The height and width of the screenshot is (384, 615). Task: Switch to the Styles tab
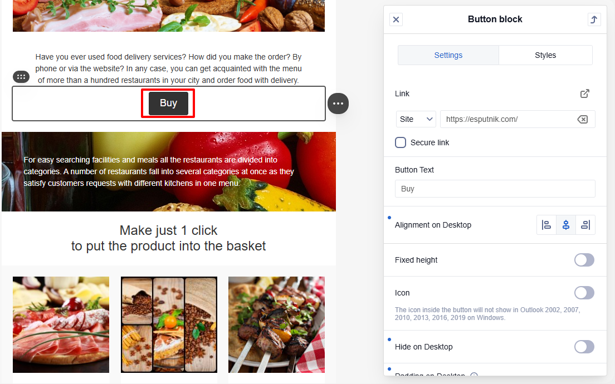click(x=545, y=55)
